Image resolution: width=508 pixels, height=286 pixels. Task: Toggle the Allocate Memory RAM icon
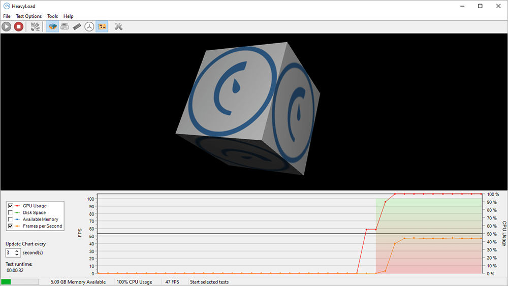coord(77,26)
